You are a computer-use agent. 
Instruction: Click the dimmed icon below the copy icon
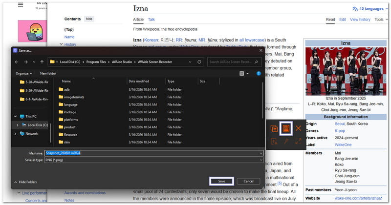[274, 142]
